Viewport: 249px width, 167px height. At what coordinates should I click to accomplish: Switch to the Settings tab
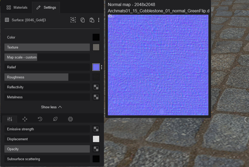[46, 7]
